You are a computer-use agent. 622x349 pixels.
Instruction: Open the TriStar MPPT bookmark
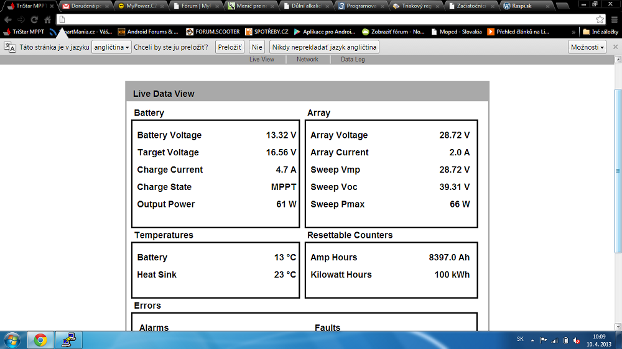24,32
